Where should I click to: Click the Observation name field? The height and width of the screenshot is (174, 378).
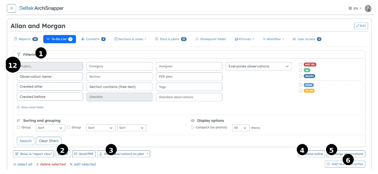50,76
